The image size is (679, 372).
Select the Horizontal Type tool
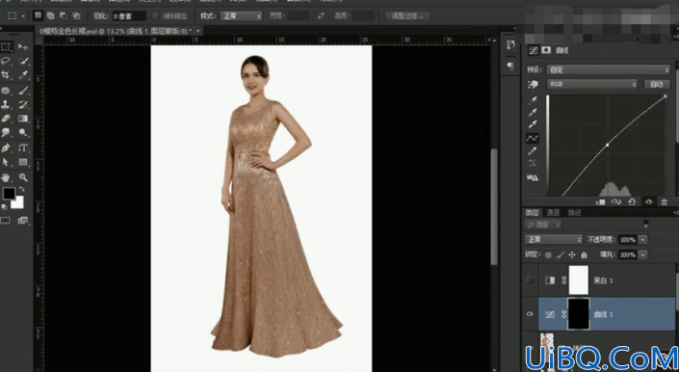[x=23, y=148]
